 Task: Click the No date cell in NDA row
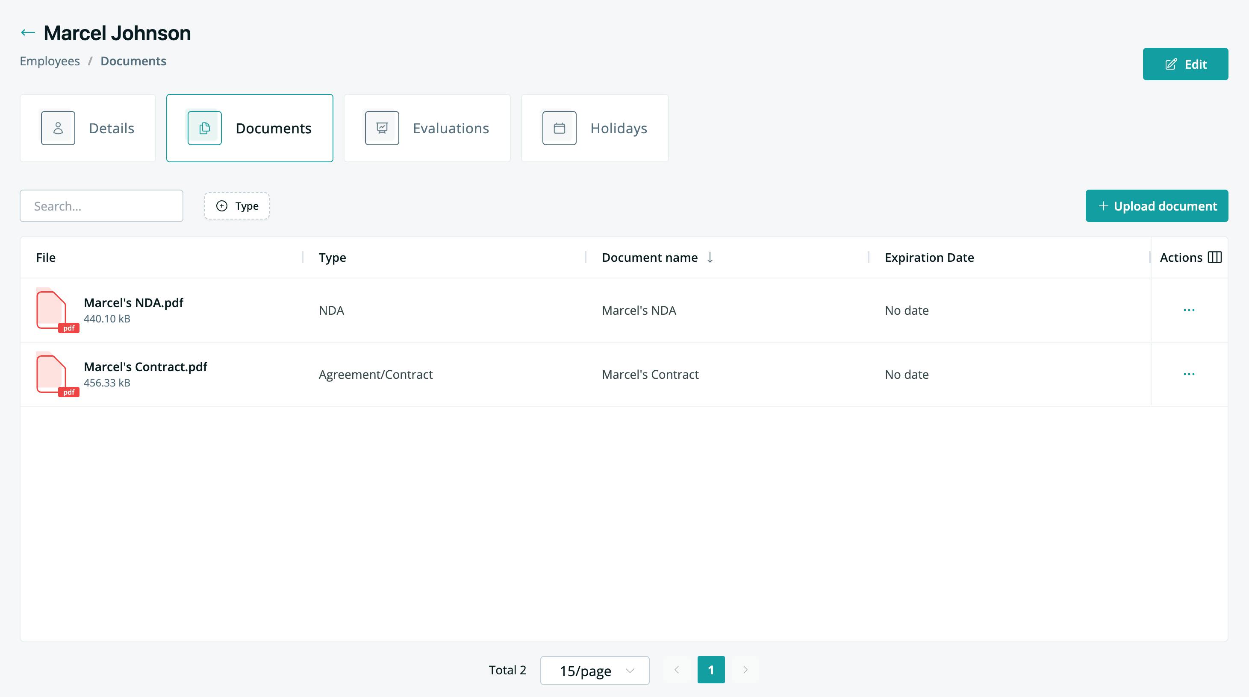[907, 310]
